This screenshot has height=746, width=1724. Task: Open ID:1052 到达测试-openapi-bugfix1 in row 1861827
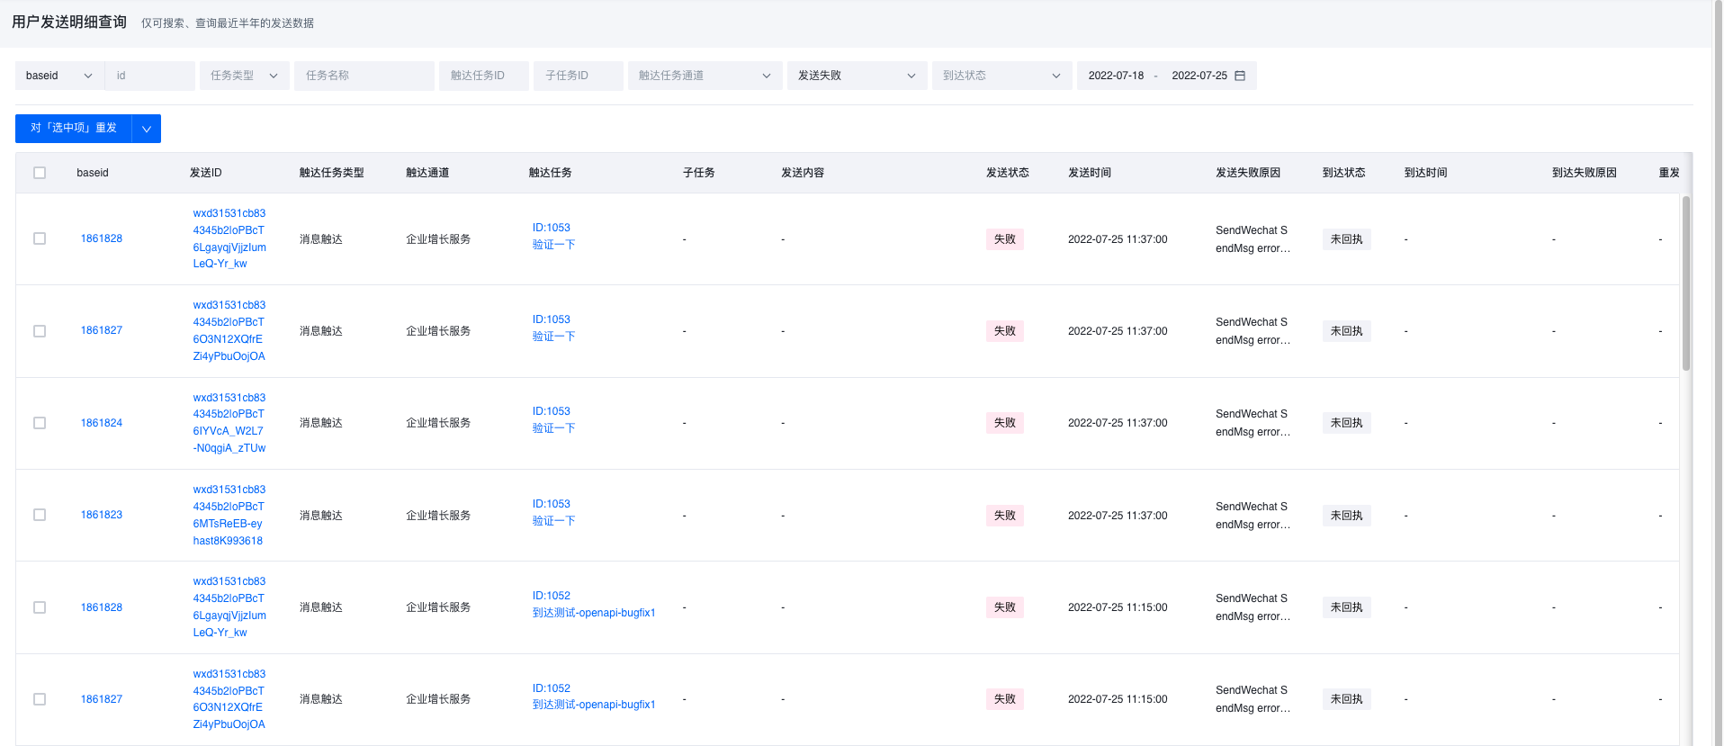(x=594, y=697)
